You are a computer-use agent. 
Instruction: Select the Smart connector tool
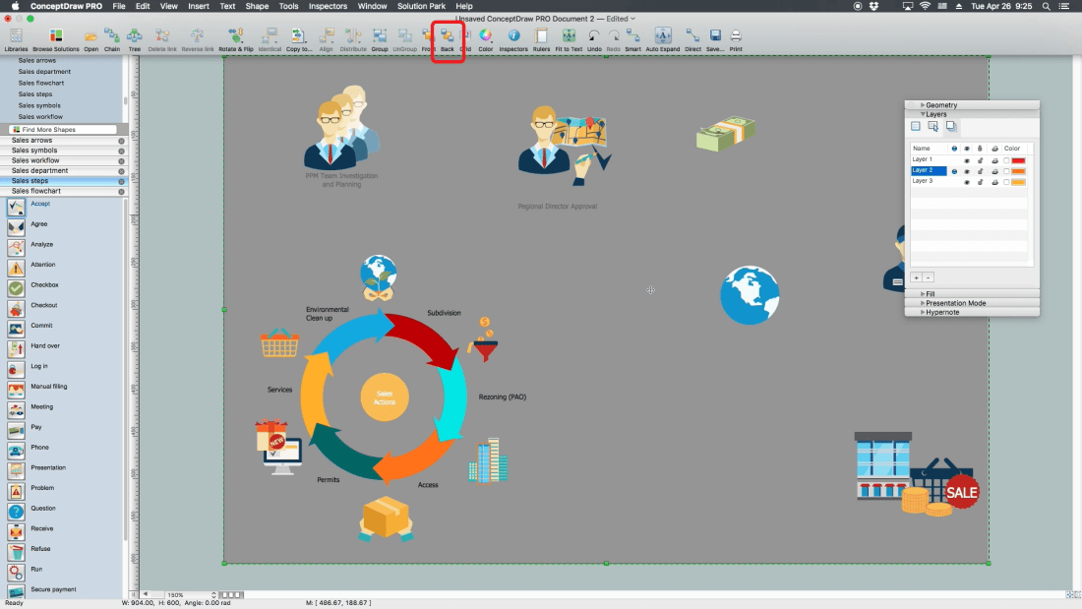(x=632, y=39)
